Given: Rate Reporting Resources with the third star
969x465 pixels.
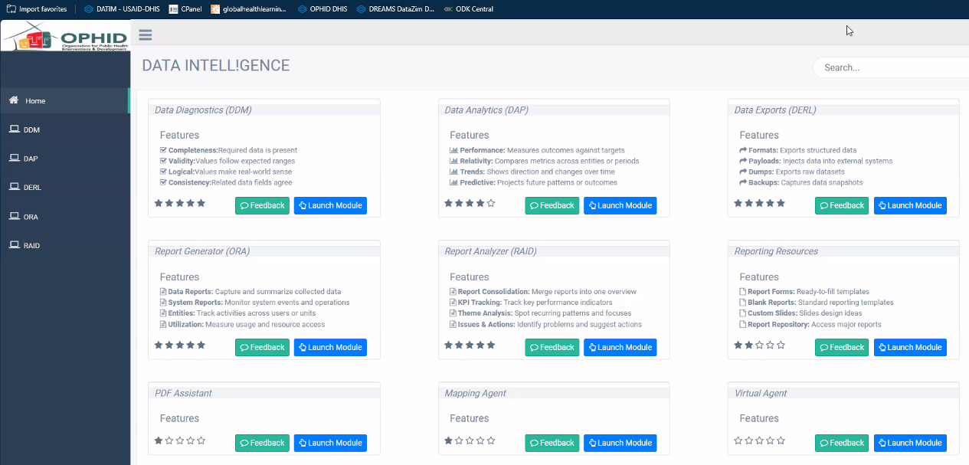Looking at the screenshot, I should 760,345.
